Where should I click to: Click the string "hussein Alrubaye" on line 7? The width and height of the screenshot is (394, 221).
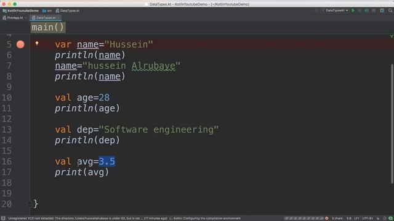131,66
